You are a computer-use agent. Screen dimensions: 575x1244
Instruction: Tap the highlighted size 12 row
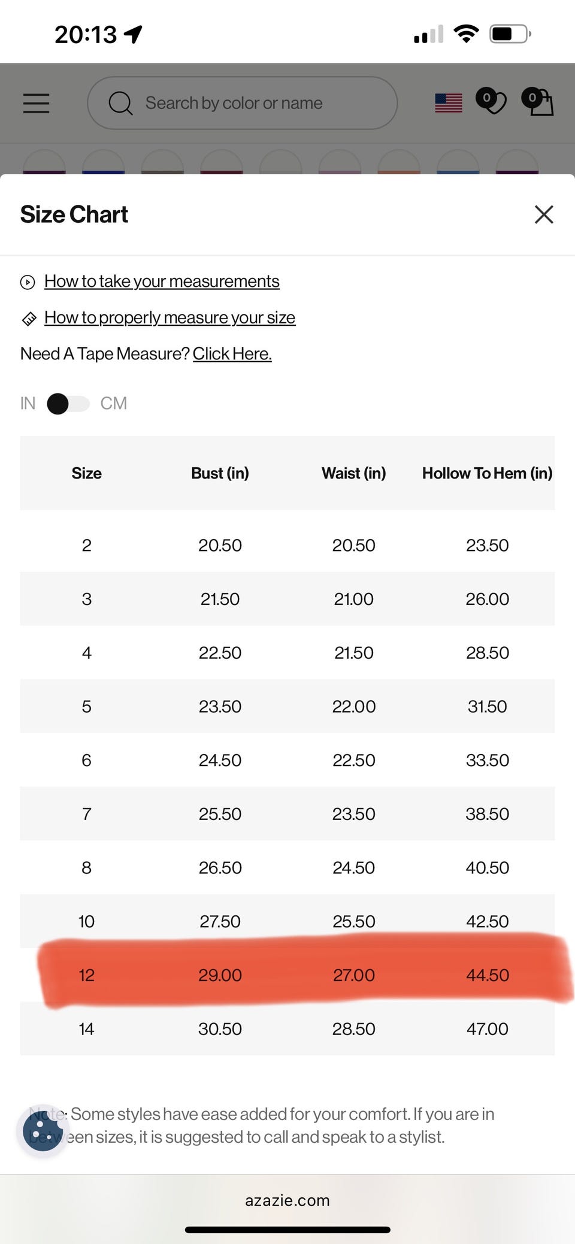(287, 975)
